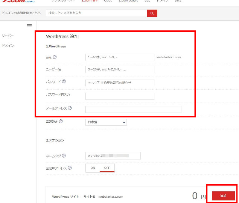Open レンタルサーバー in top navigation
239x203 pixels.
(x=63, y=1)
